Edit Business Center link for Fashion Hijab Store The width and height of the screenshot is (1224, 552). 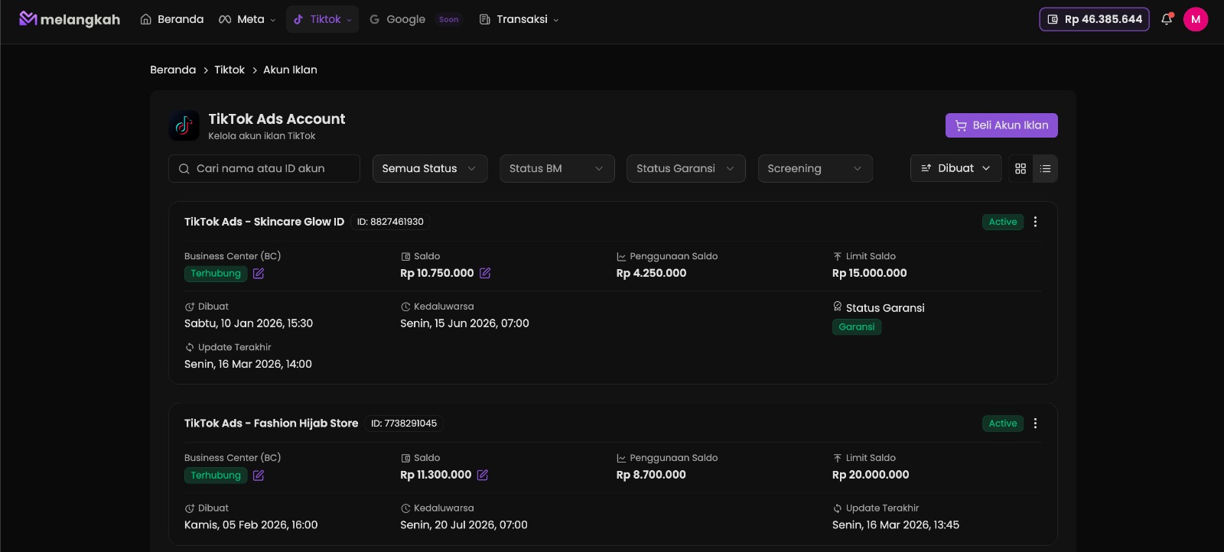coord(259,476)
